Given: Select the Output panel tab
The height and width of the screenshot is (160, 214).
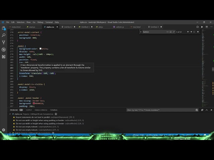Looking at the screenshot, I should tap(29, 110).
